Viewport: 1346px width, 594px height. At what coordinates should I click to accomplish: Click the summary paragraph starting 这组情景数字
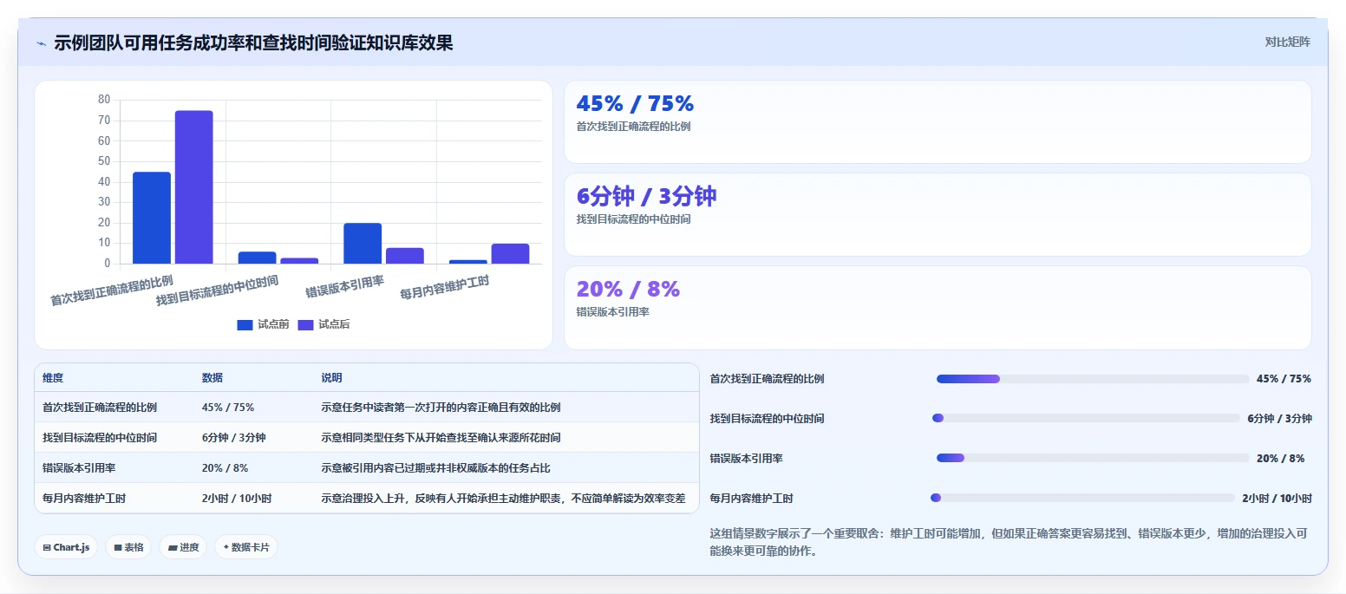coord(1009,542)
